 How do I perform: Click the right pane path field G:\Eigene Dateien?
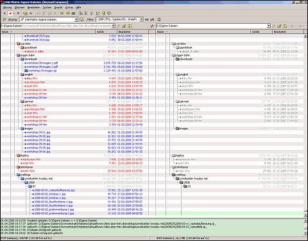[211, 26]
